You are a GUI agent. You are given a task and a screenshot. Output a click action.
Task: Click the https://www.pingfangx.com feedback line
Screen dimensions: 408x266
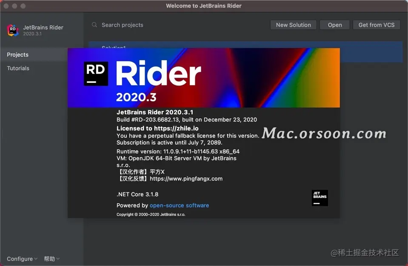(x=171, y=178)
